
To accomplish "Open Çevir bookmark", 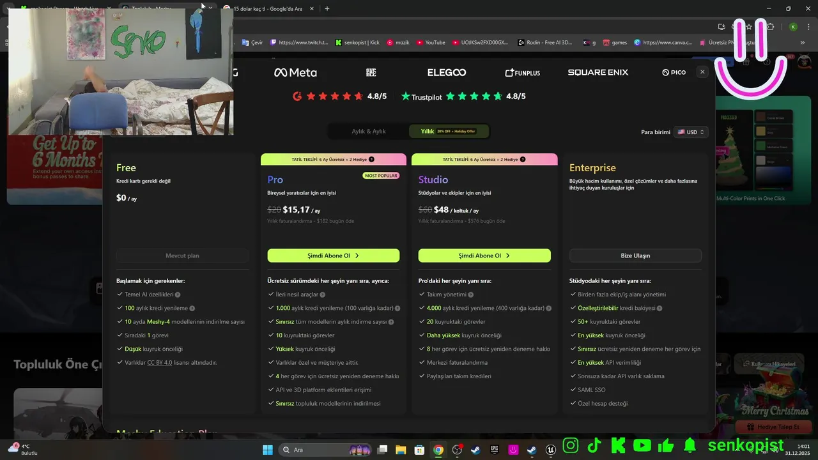I will point(252,43).
